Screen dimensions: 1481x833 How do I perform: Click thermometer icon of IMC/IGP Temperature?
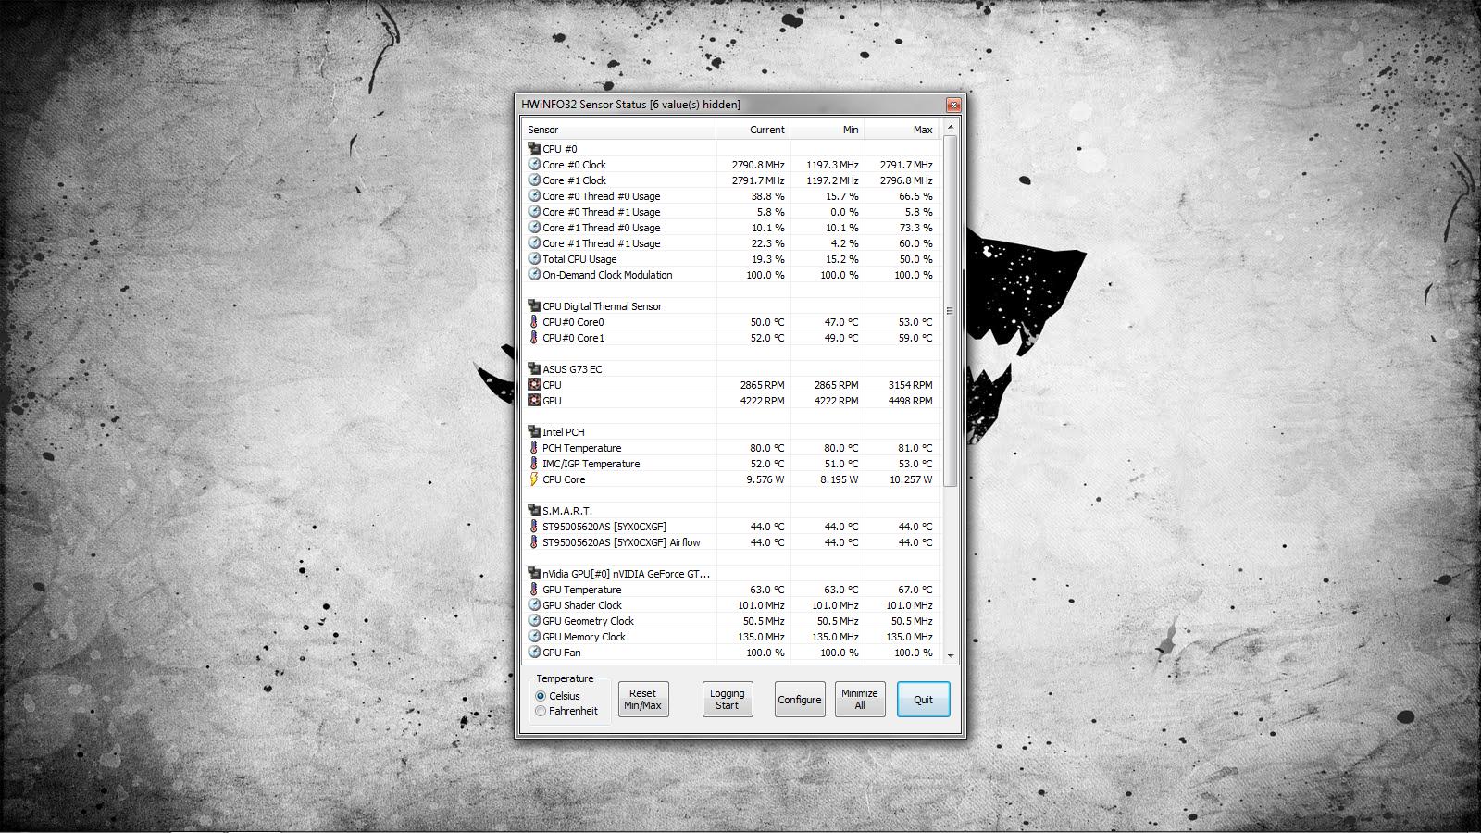click(534, 464)
